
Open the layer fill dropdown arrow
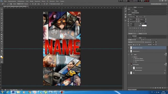tap(156, 45)
